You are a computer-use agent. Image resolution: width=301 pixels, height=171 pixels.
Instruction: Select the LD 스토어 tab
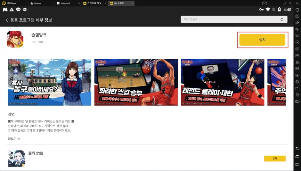tap(121, 3)
